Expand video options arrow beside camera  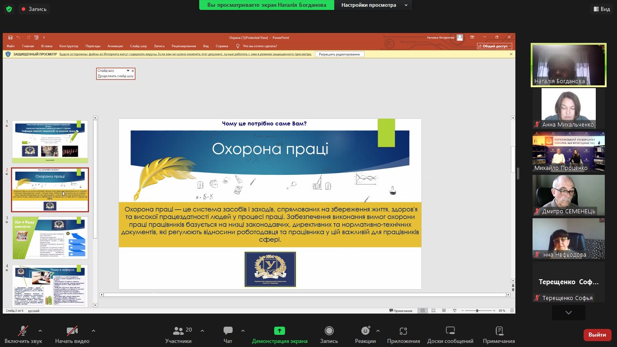point(93,330)
